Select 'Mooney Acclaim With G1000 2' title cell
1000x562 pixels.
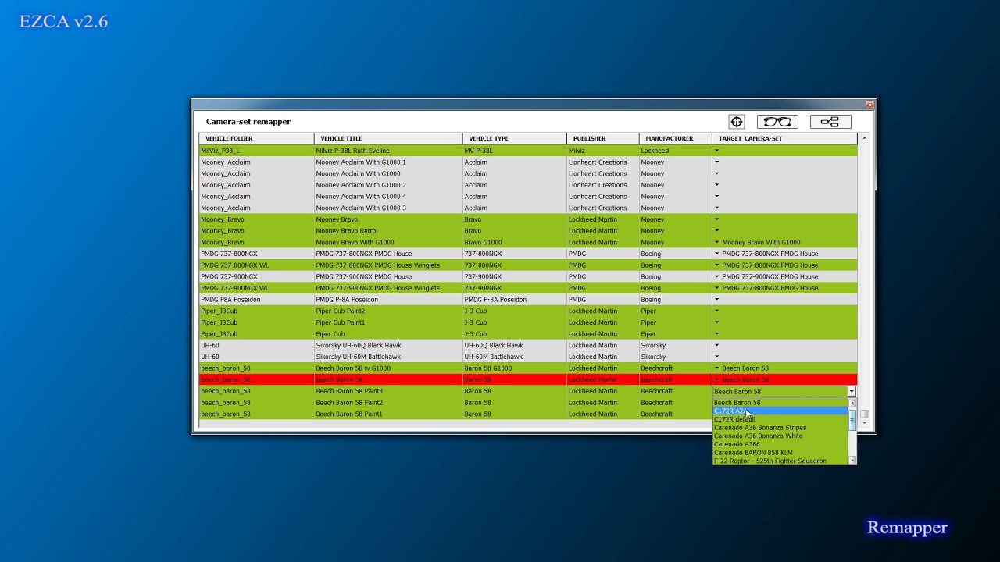pos(388,185)
